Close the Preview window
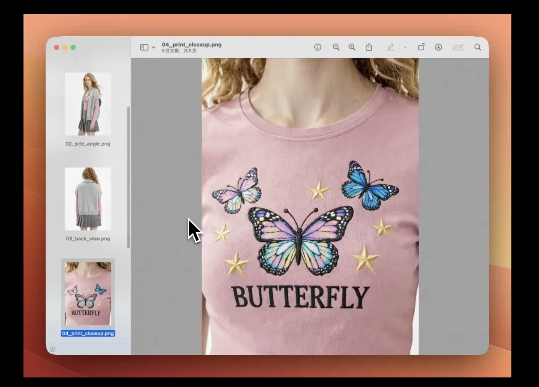This screenshot has width=539, height=387. [x=56, y=48]
